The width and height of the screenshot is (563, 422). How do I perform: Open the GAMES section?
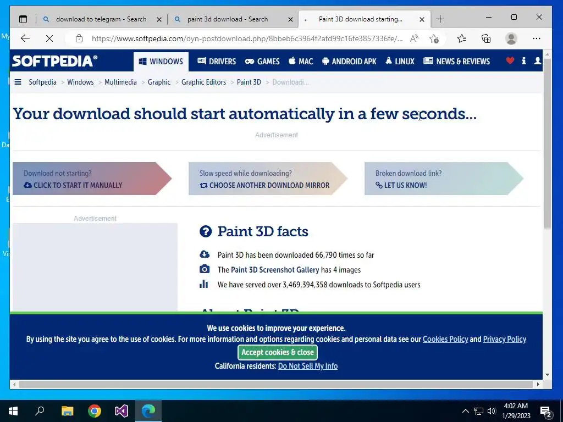coord(262,62)
